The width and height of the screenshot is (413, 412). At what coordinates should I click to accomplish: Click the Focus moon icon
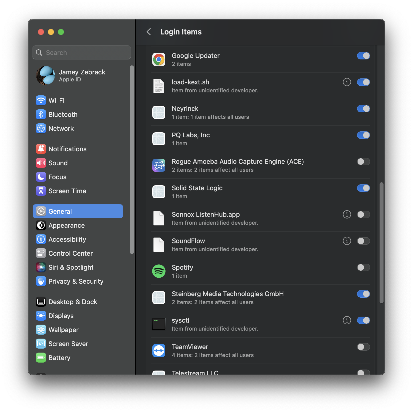(x=41, y=177)
